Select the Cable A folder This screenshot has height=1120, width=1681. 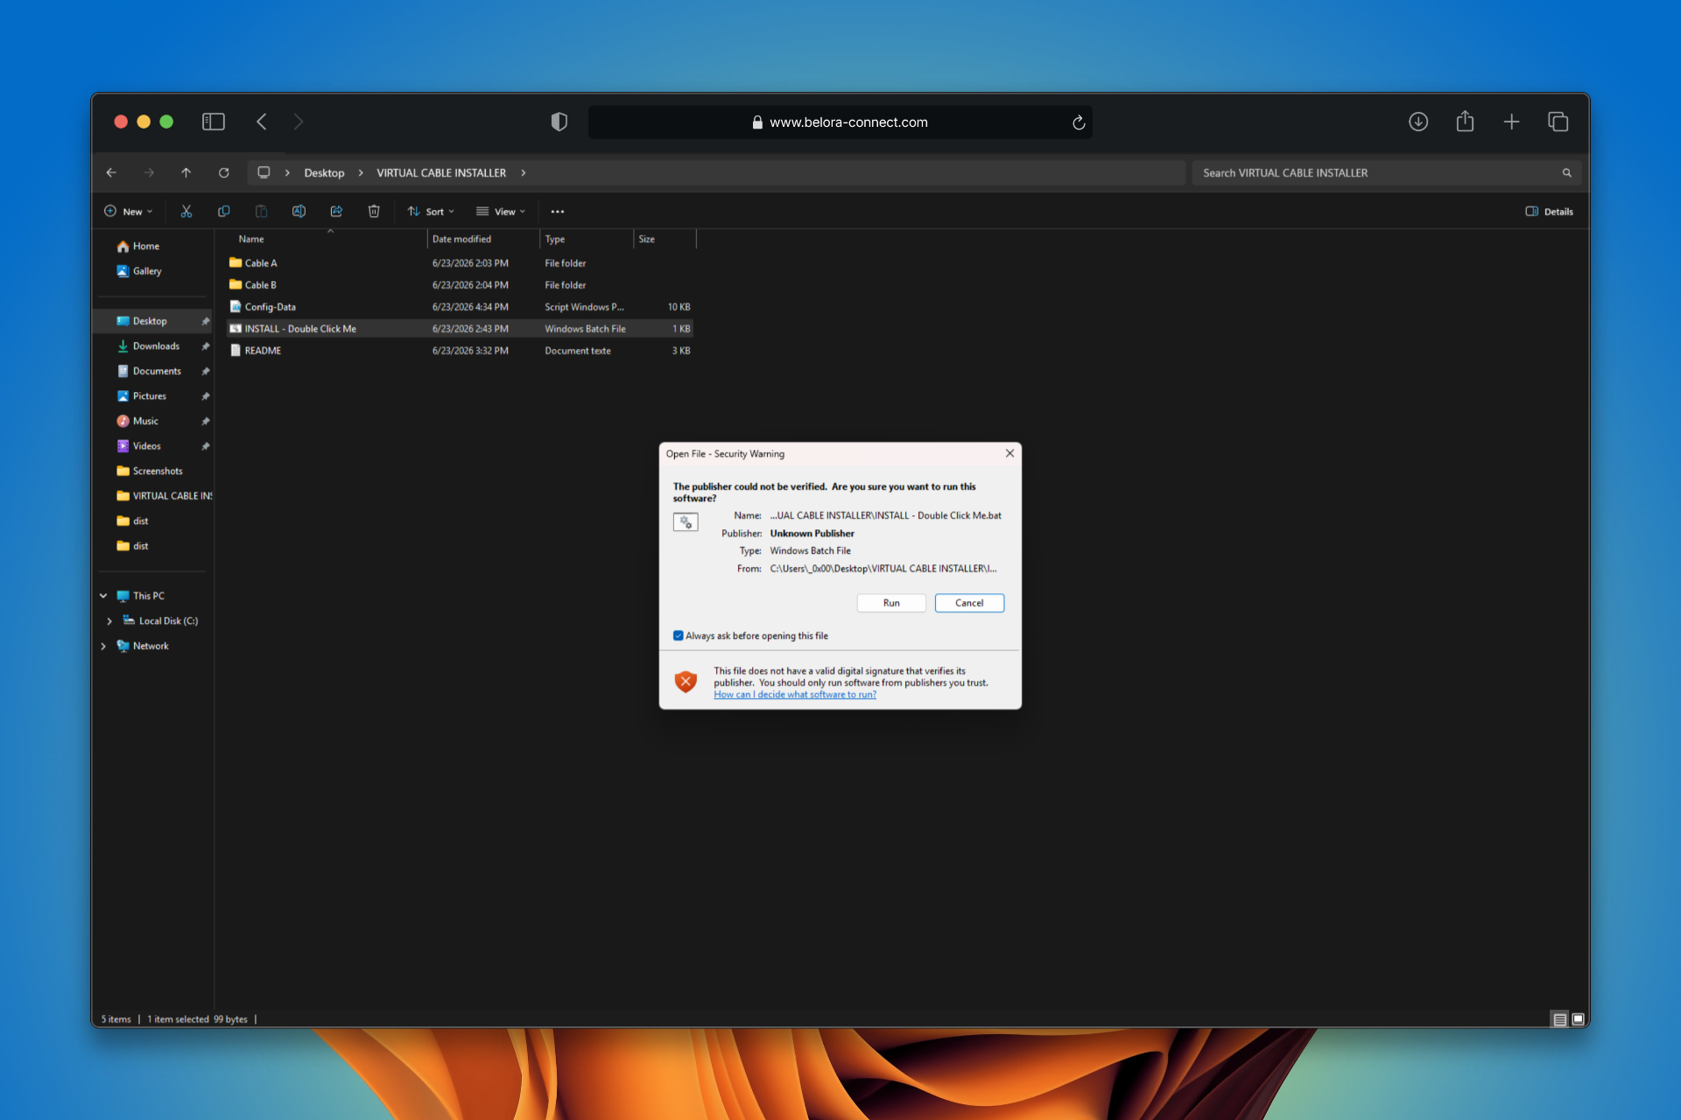[x=461, y=263]
